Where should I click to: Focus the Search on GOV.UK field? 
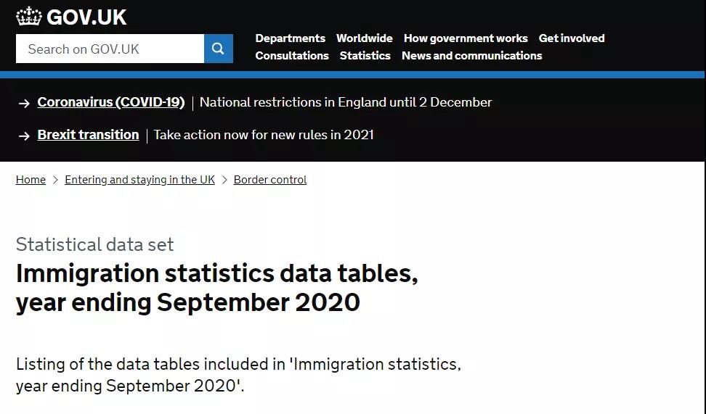(x=110, y=49)
